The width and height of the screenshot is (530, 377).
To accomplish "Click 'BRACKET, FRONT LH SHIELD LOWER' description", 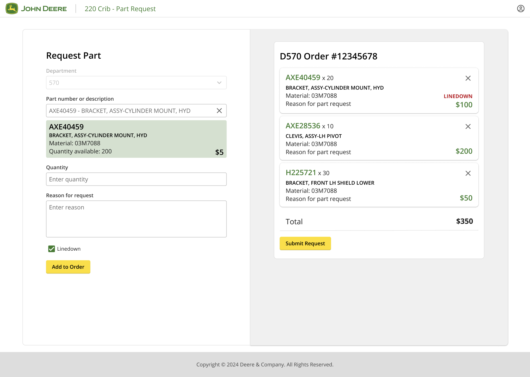I will coord(330,183).
